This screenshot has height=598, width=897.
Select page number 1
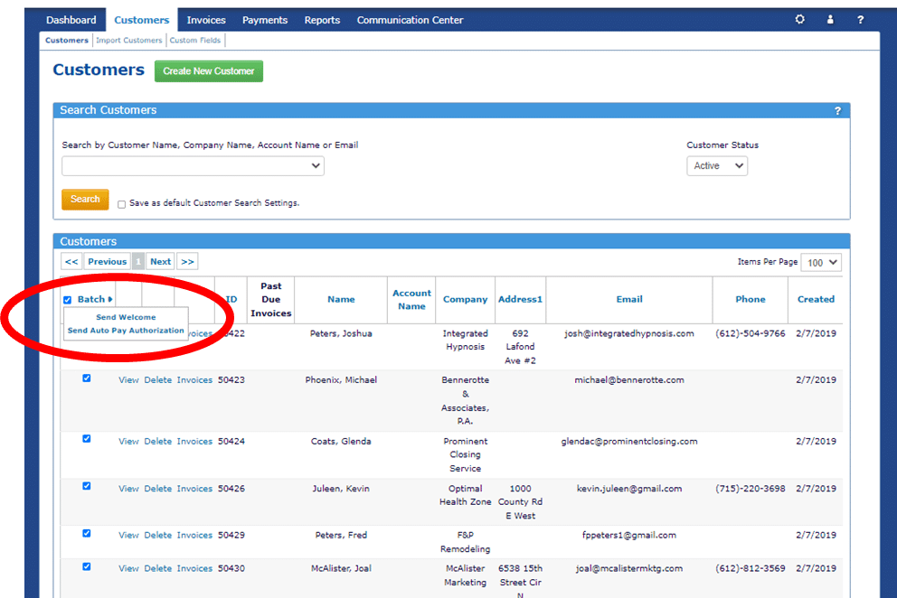[137, 261]
